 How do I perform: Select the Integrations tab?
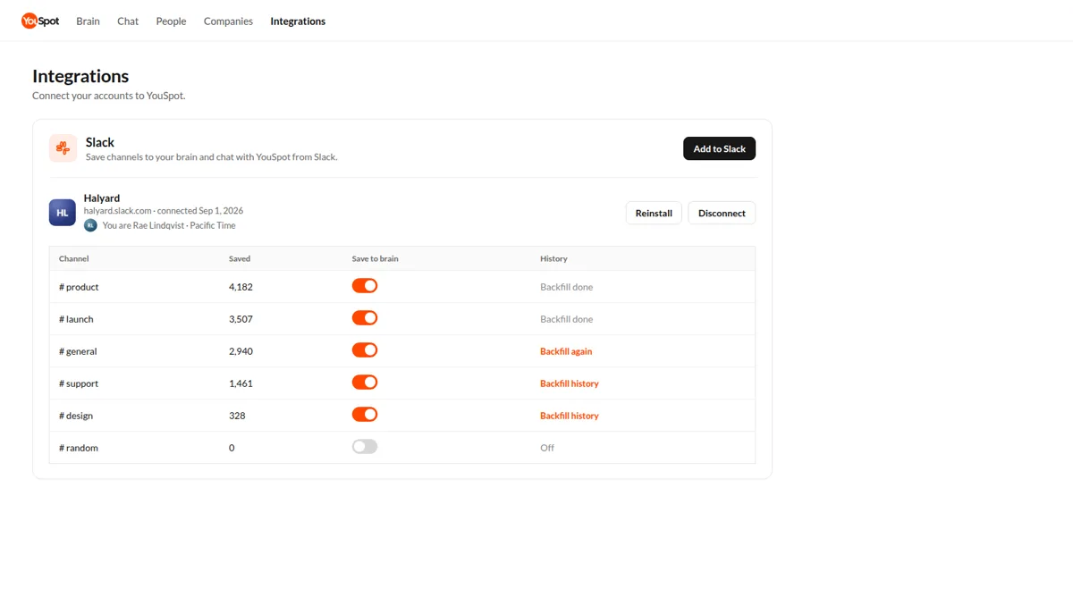point(298,21)
